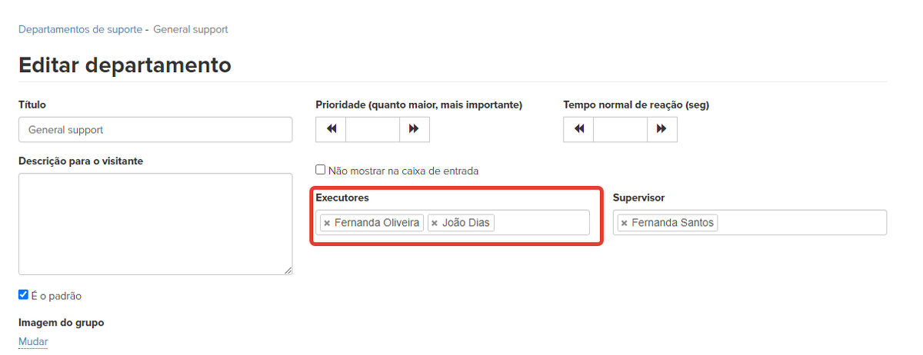
Task: Decrease normal reaction time with rewind arrows
Action: click(x=578, y=129)
